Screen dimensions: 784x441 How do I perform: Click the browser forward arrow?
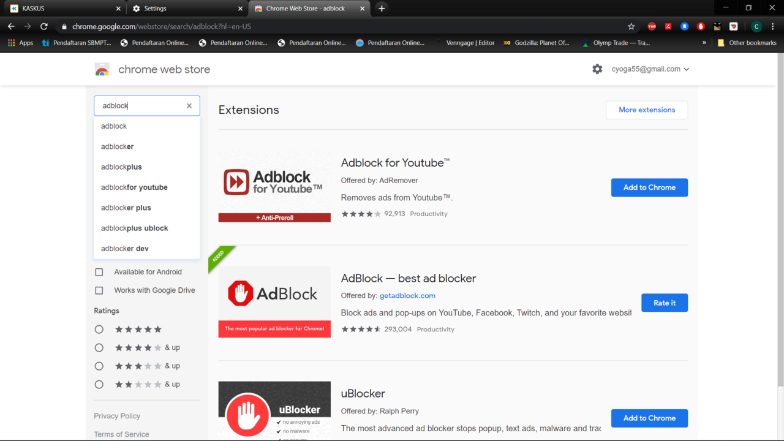pyautogui.click(x=28, y=26)
